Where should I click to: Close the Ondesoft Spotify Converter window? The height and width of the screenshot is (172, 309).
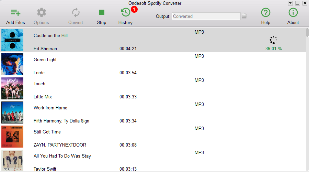pos(305,3)
